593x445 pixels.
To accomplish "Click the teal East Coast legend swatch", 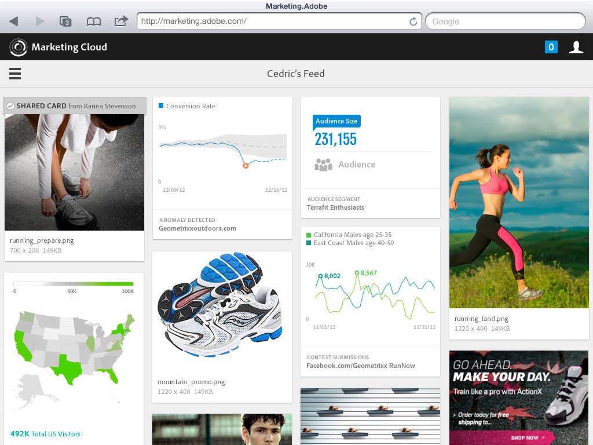I will point(309,243).
